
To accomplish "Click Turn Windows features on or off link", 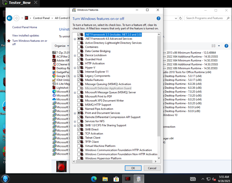I will pos(30,42).
